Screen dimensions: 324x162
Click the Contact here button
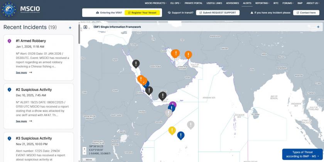306,13
